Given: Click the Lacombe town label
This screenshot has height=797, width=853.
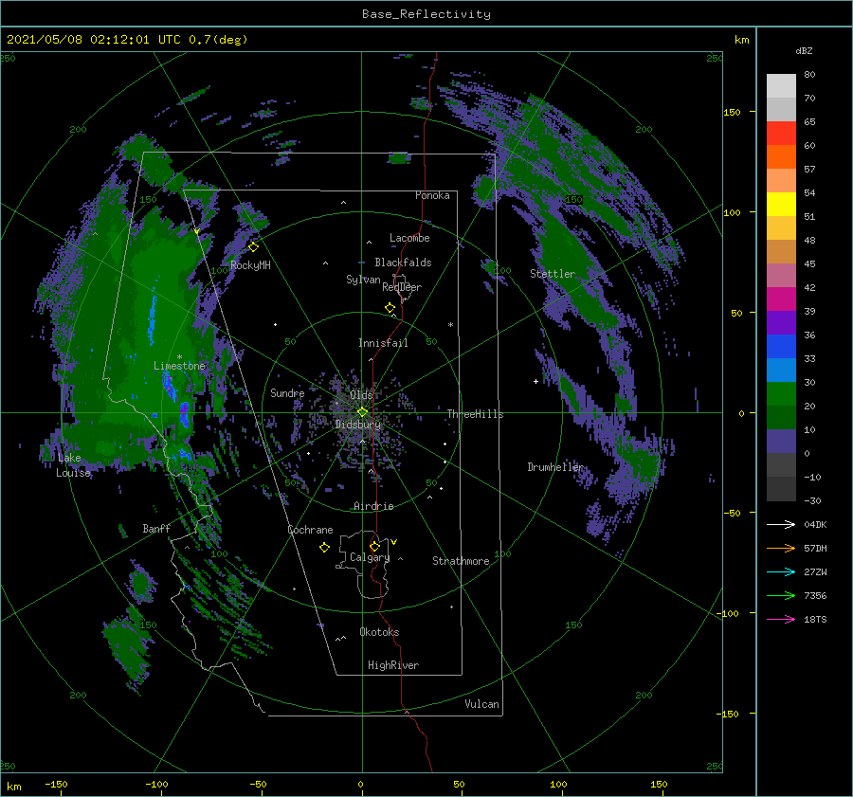Looking at the screenshot, I should (409, 238).
